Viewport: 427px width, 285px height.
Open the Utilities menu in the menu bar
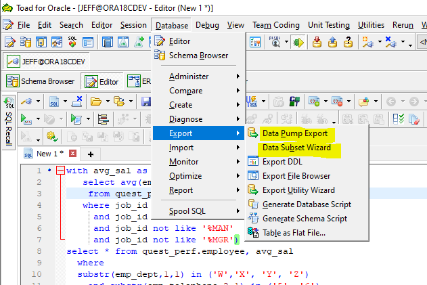coord(371,25)
